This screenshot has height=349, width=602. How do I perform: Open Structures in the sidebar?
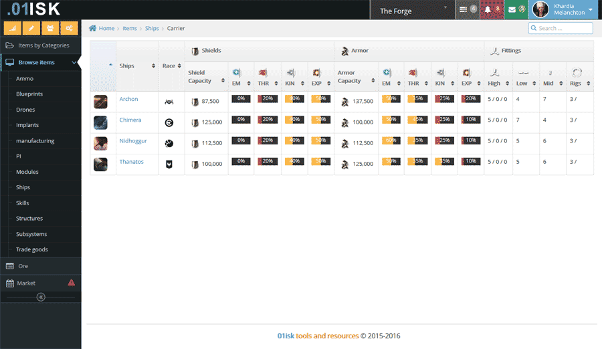click(x=29, y=219)
